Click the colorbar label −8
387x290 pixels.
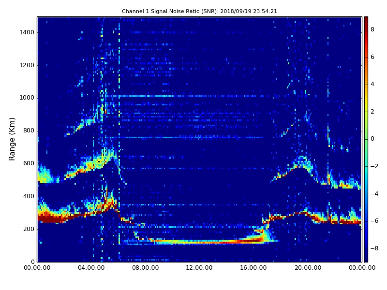[374, 248]
